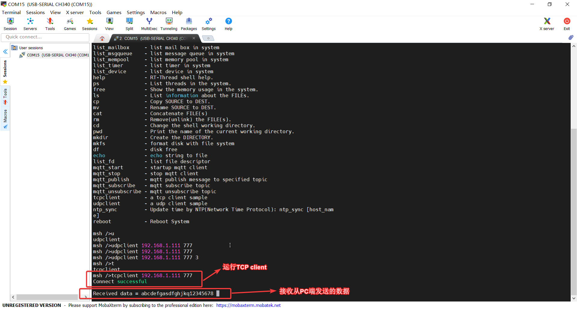
Task: Open the Macros menu
Action: coord(158,12)
